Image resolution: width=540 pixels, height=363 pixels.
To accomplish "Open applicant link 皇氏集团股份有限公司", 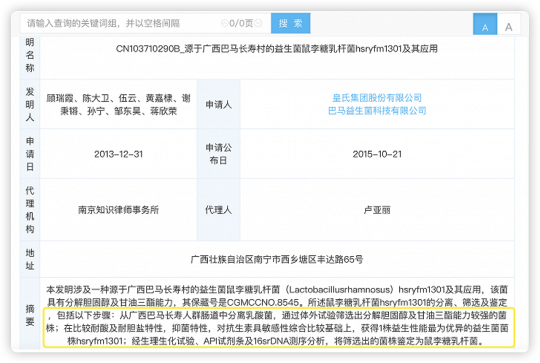I will (377, 98).
